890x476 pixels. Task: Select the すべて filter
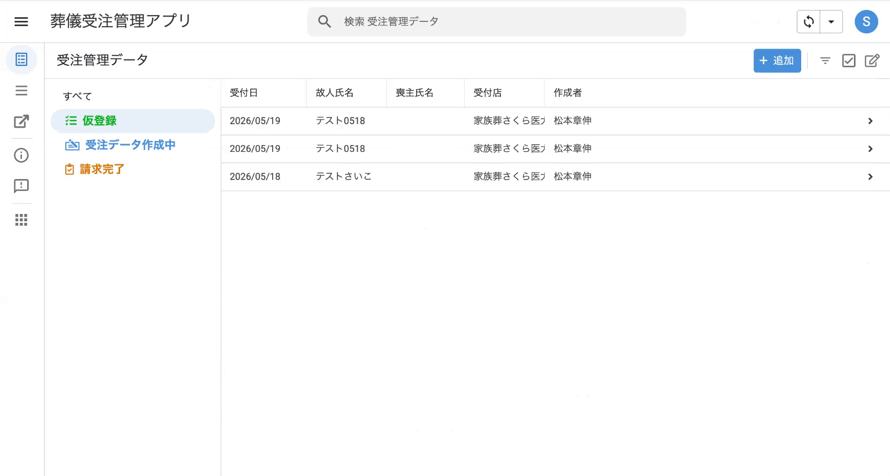click(77, 96)
